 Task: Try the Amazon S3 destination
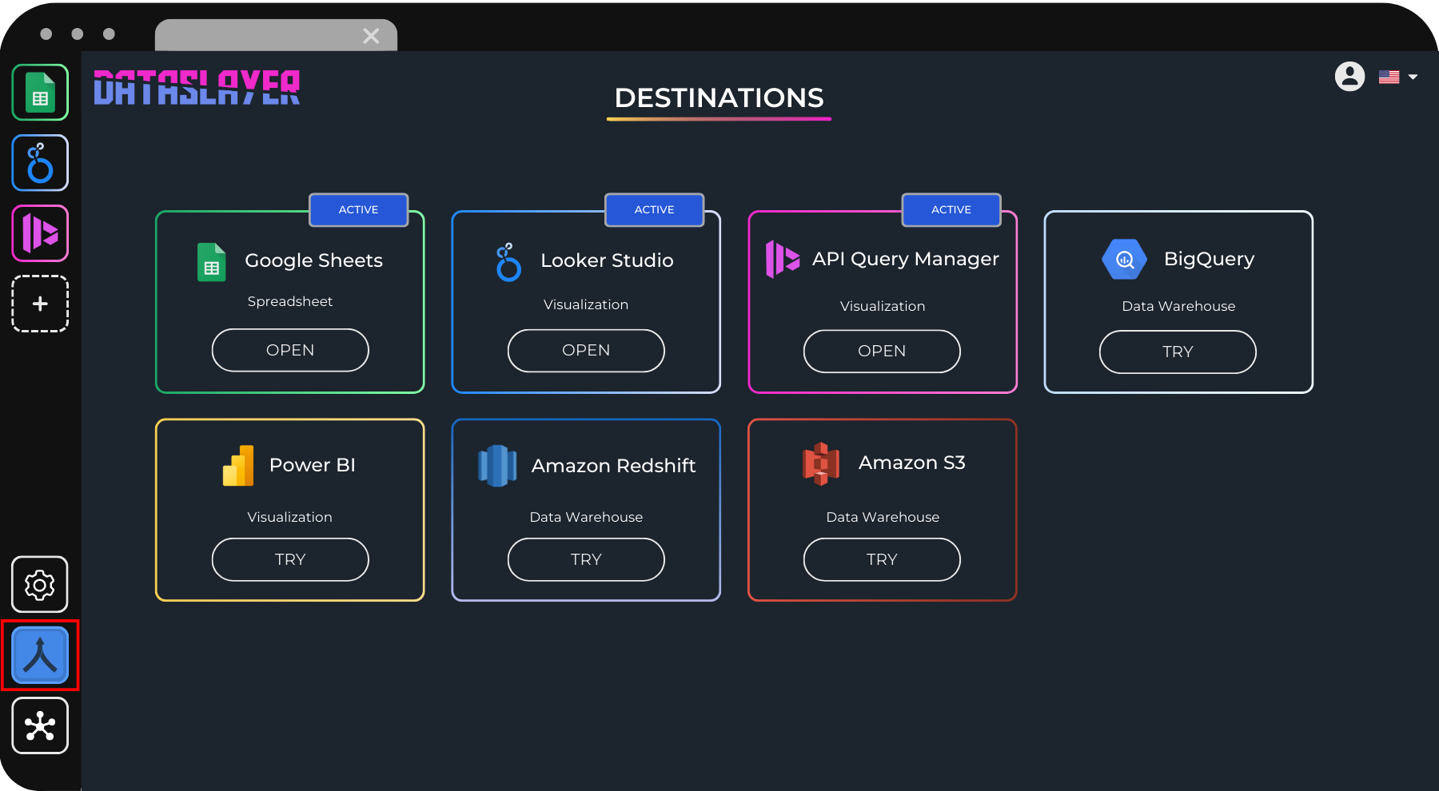pos(881,559)
